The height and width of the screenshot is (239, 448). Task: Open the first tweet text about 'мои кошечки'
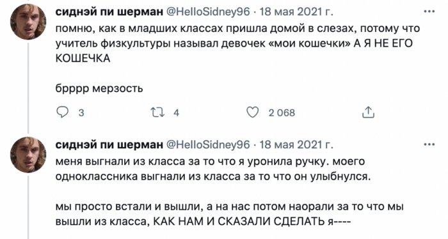237,43
